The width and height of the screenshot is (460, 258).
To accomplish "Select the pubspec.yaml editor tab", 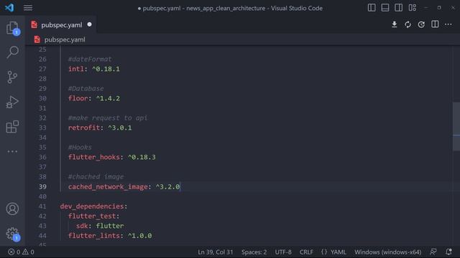I will click(61, 25).
